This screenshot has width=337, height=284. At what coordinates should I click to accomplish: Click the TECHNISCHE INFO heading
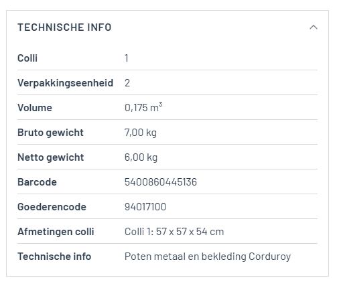click(x=64, y=27)
